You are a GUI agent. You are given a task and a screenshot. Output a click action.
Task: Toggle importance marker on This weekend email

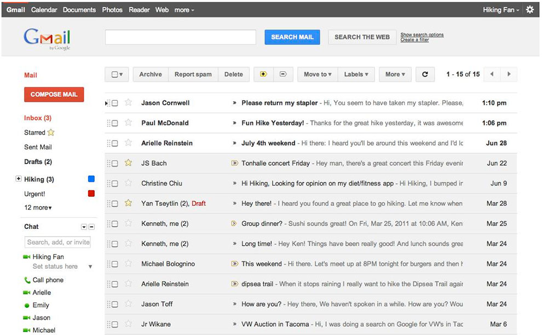click(x=235, y=264)
